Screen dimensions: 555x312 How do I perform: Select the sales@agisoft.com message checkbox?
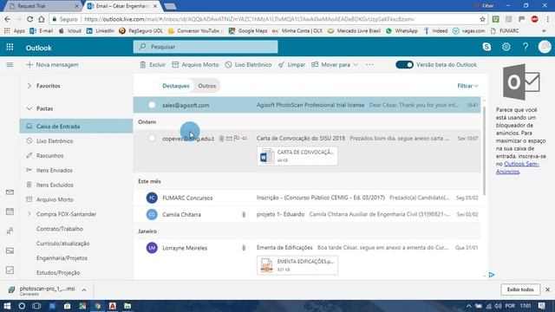point(152,105)
